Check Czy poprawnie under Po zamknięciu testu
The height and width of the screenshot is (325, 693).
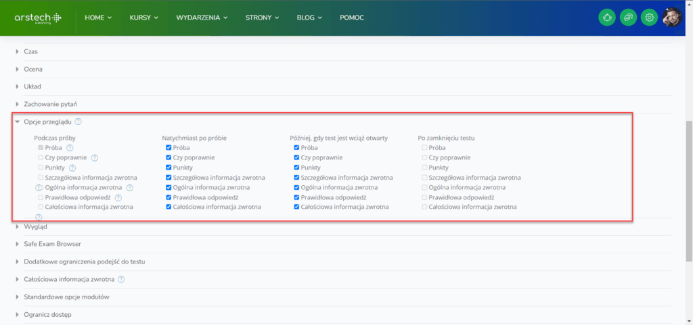pyautogui.click(x=424, y=157)
